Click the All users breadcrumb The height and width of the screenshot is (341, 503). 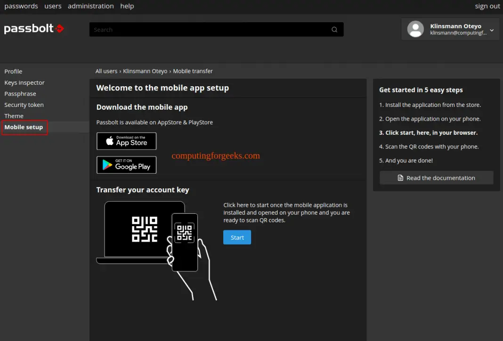click(106, 71)
